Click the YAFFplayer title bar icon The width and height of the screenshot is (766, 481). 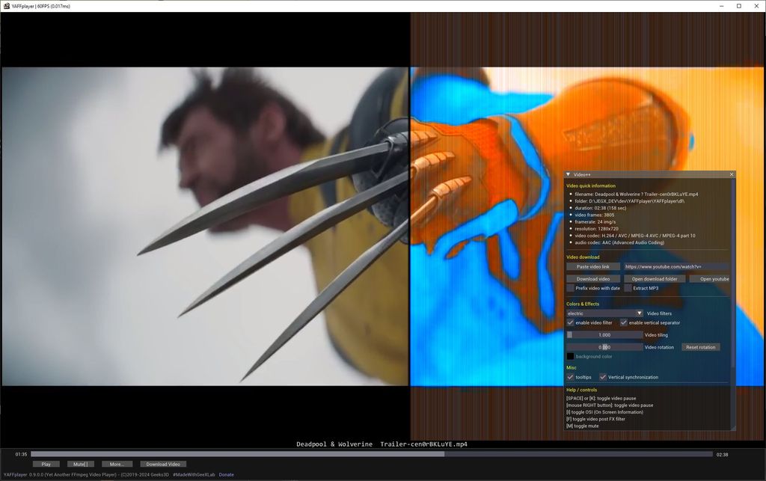click(6, 6)
